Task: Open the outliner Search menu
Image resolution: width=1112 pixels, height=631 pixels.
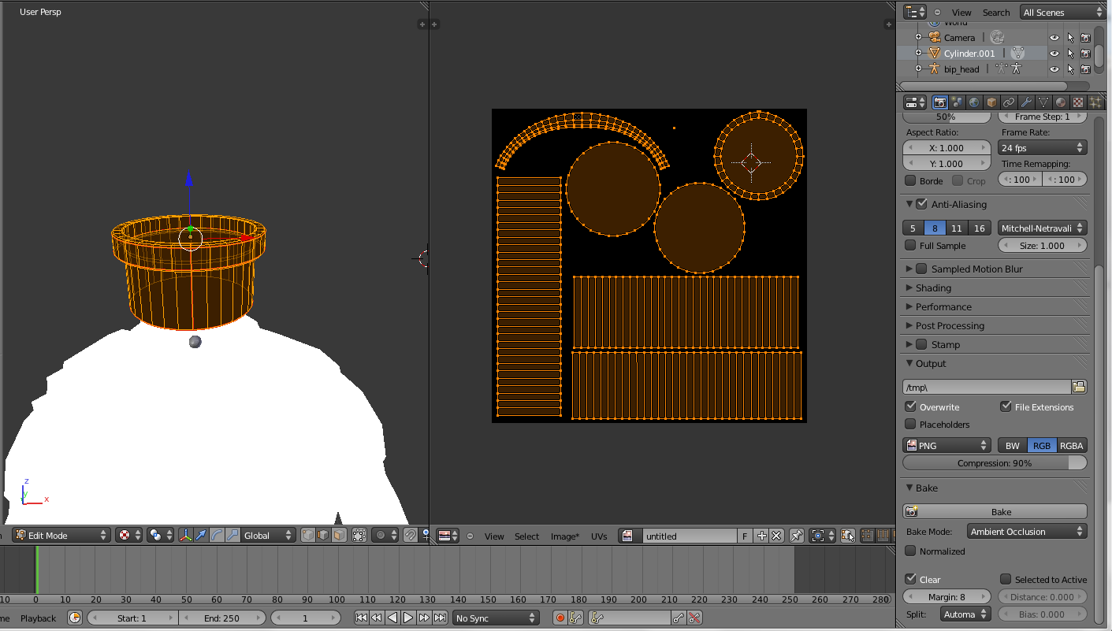Action: 996,13
